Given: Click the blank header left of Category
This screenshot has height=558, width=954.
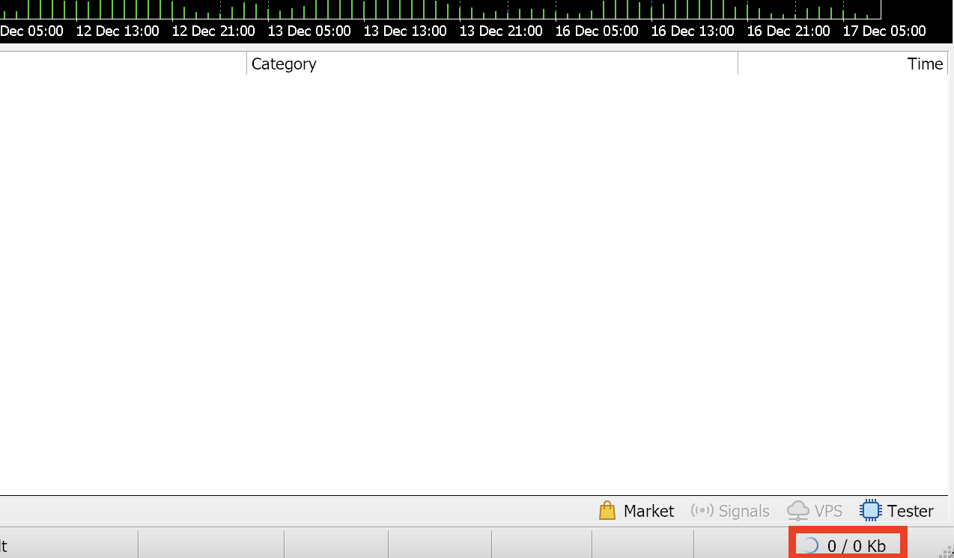Looking at the screenshot, I should 123,64.
